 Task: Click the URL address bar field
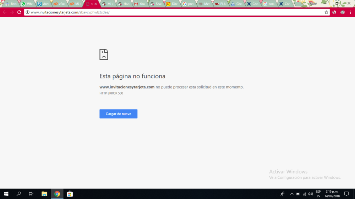(176, 12)
